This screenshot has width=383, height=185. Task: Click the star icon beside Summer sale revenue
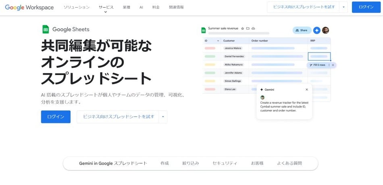243,28
